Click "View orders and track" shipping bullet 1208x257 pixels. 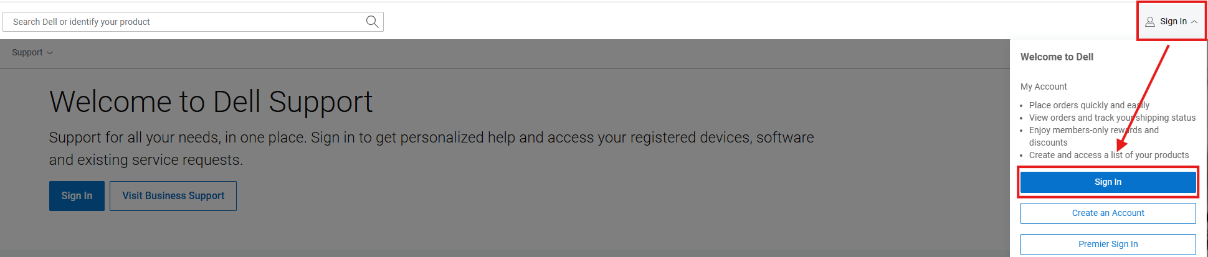1112,118
